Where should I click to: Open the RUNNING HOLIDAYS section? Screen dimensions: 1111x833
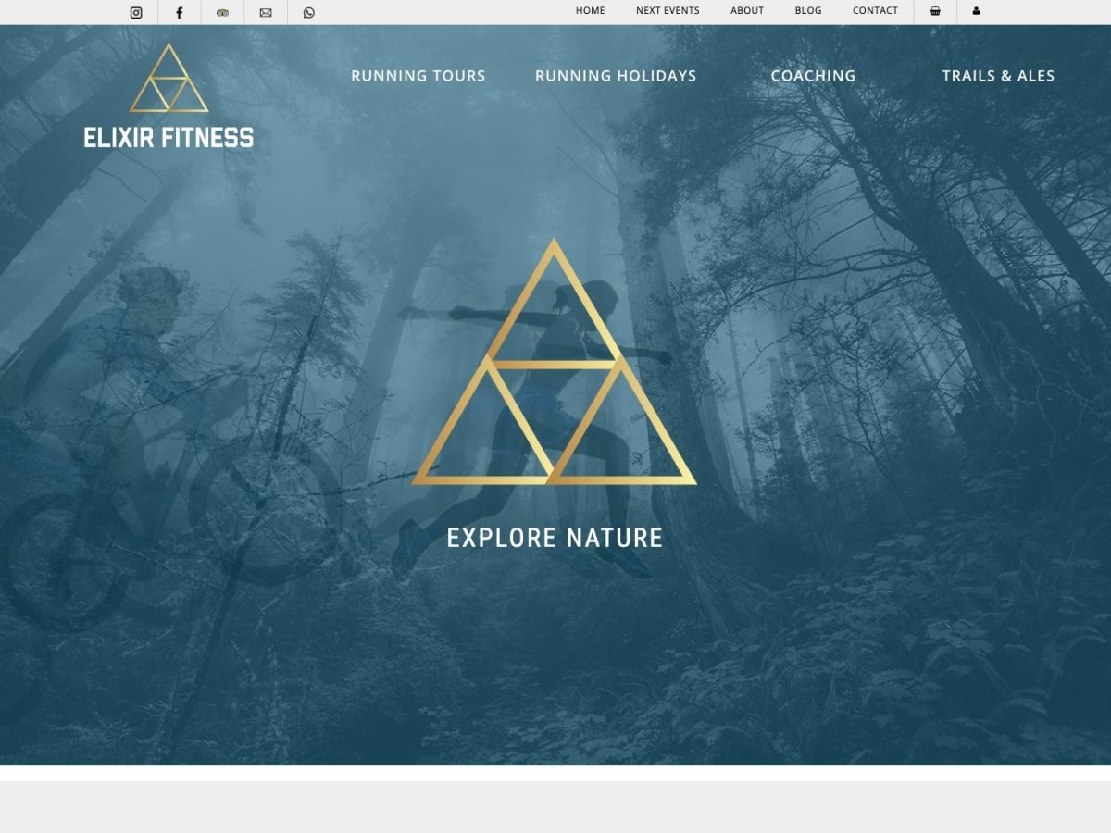tap(616, 76)
